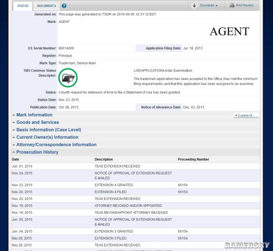Click the Proceeding Number column header
273x251 pixels.
tap(194, 159)
